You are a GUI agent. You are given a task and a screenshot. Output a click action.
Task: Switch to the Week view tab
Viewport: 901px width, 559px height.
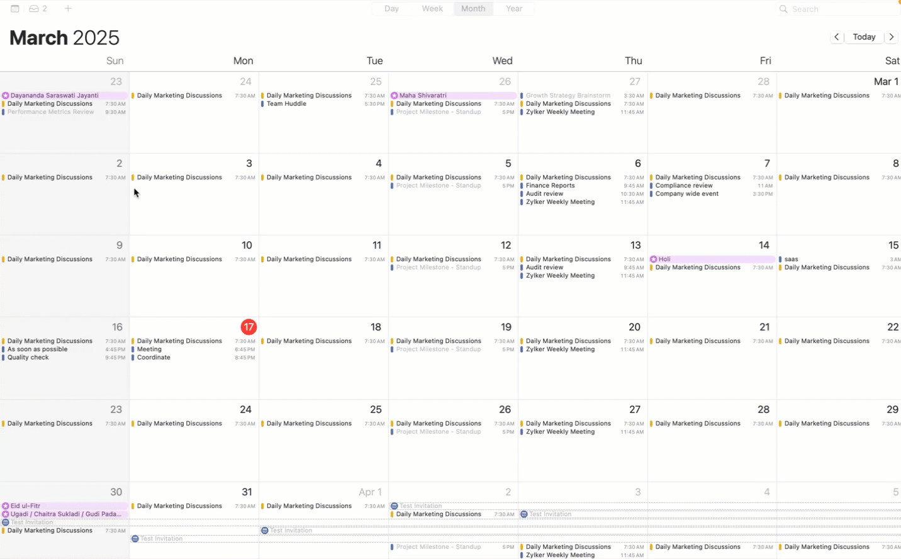coord(432,9)
